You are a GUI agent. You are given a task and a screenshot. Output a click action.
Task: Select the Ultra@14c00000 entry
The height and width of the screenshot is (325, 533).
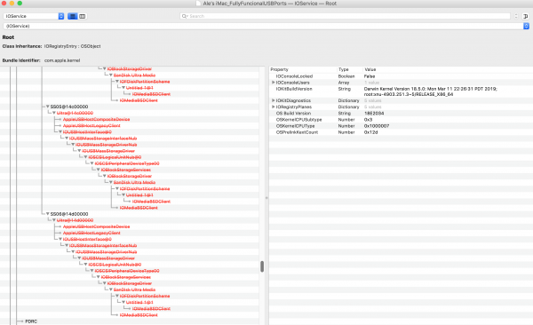click(75, 113)
